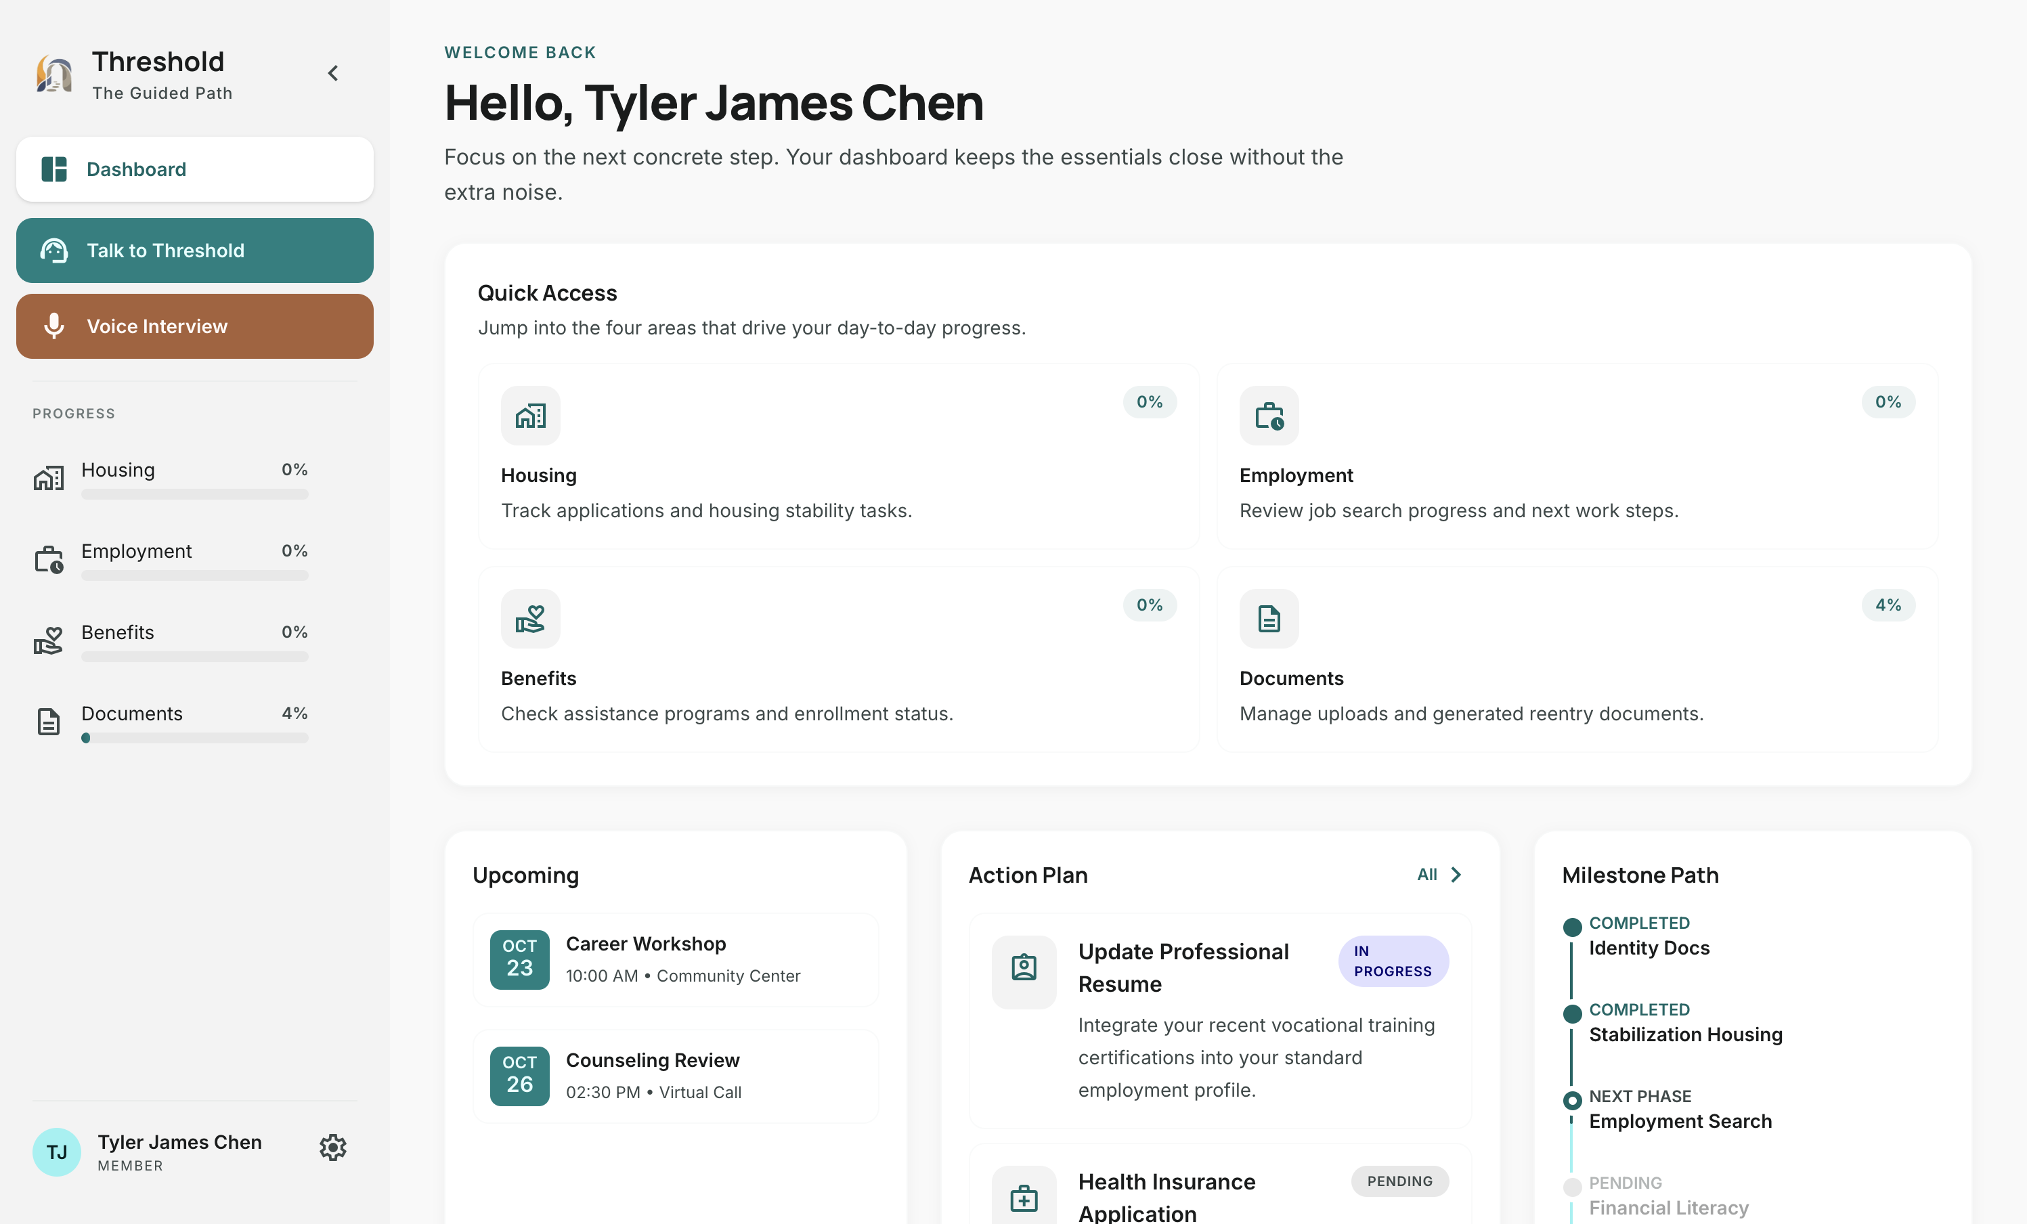Click the Update Professional Resume task icon
This screenshot has width=2027, height=1224.
tap(1024, 968)
